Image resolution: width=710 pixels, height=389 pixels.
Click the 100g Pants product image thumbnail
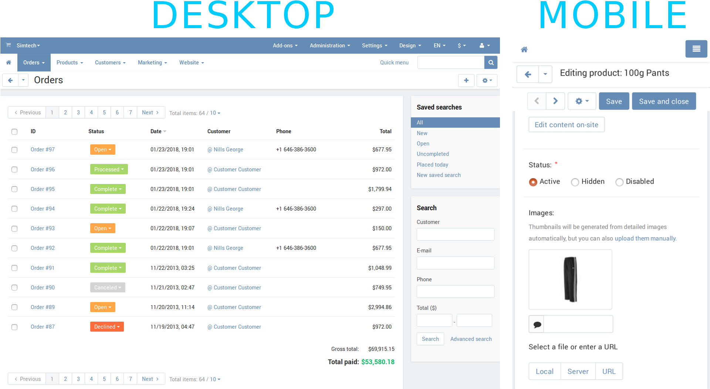(x=570, y=279)
